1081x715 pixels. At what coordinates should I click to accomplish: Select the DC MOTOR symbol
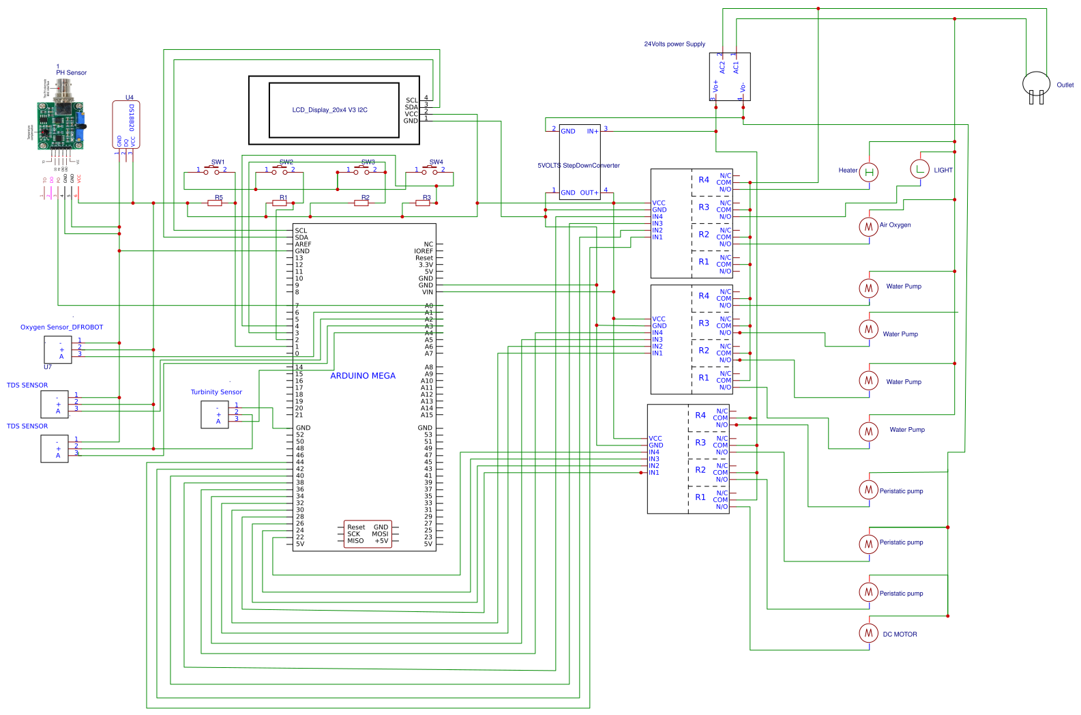pos(868,633)
